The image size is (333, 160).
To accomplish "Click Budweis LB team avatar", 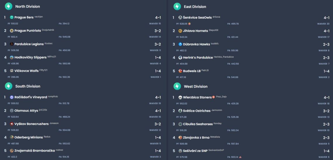I will pyautogui.click(x=180, y=71).
